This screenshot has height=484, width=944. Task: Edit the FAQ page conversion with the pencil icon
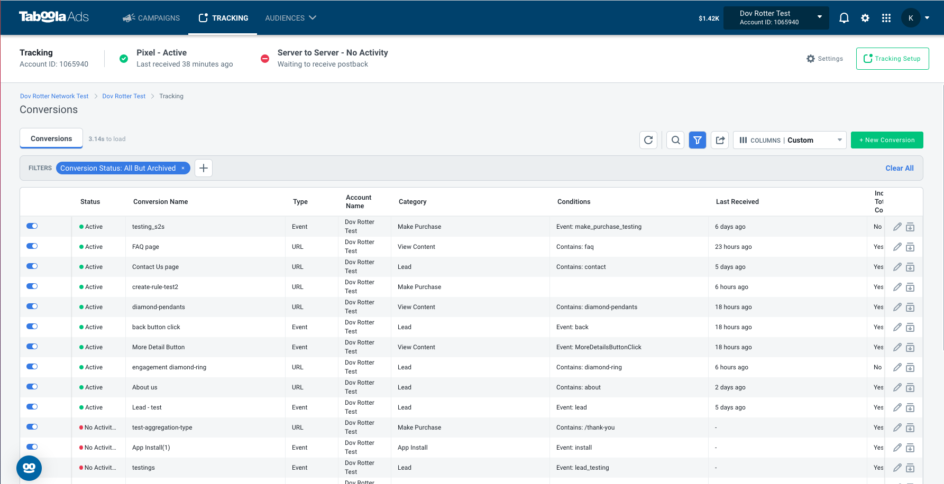(x=897, y=247)
